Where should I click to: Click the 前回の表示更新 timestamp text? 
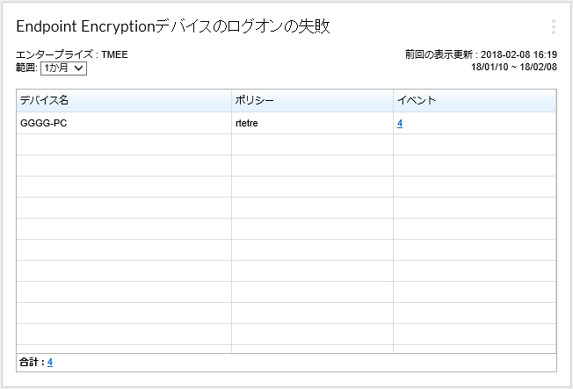point(481,54)
